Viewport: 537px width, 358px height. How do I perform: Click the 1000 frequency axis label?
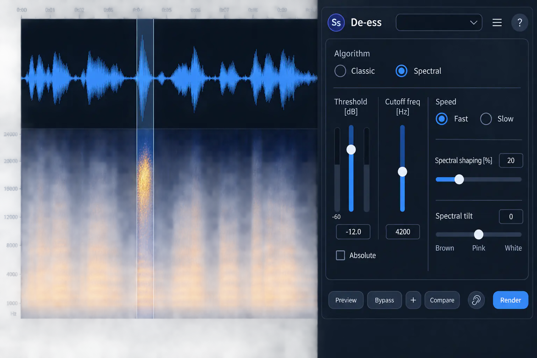click(12, 303)
